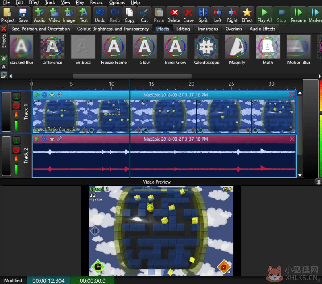Click the Resume playback button
Screen dimensions: 322x284
(x=298, y=15)
